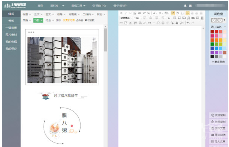
Task: Click the magnifier search icon in toolbar
Action: [140, 23]
